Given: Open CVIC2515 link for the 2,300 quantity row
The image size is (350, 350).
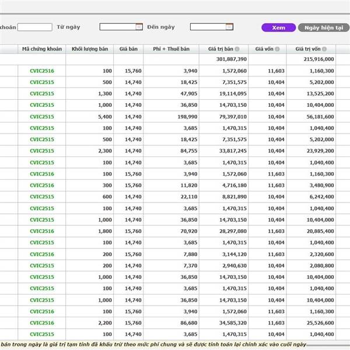Looking at the screenshot, I should 41,151.
